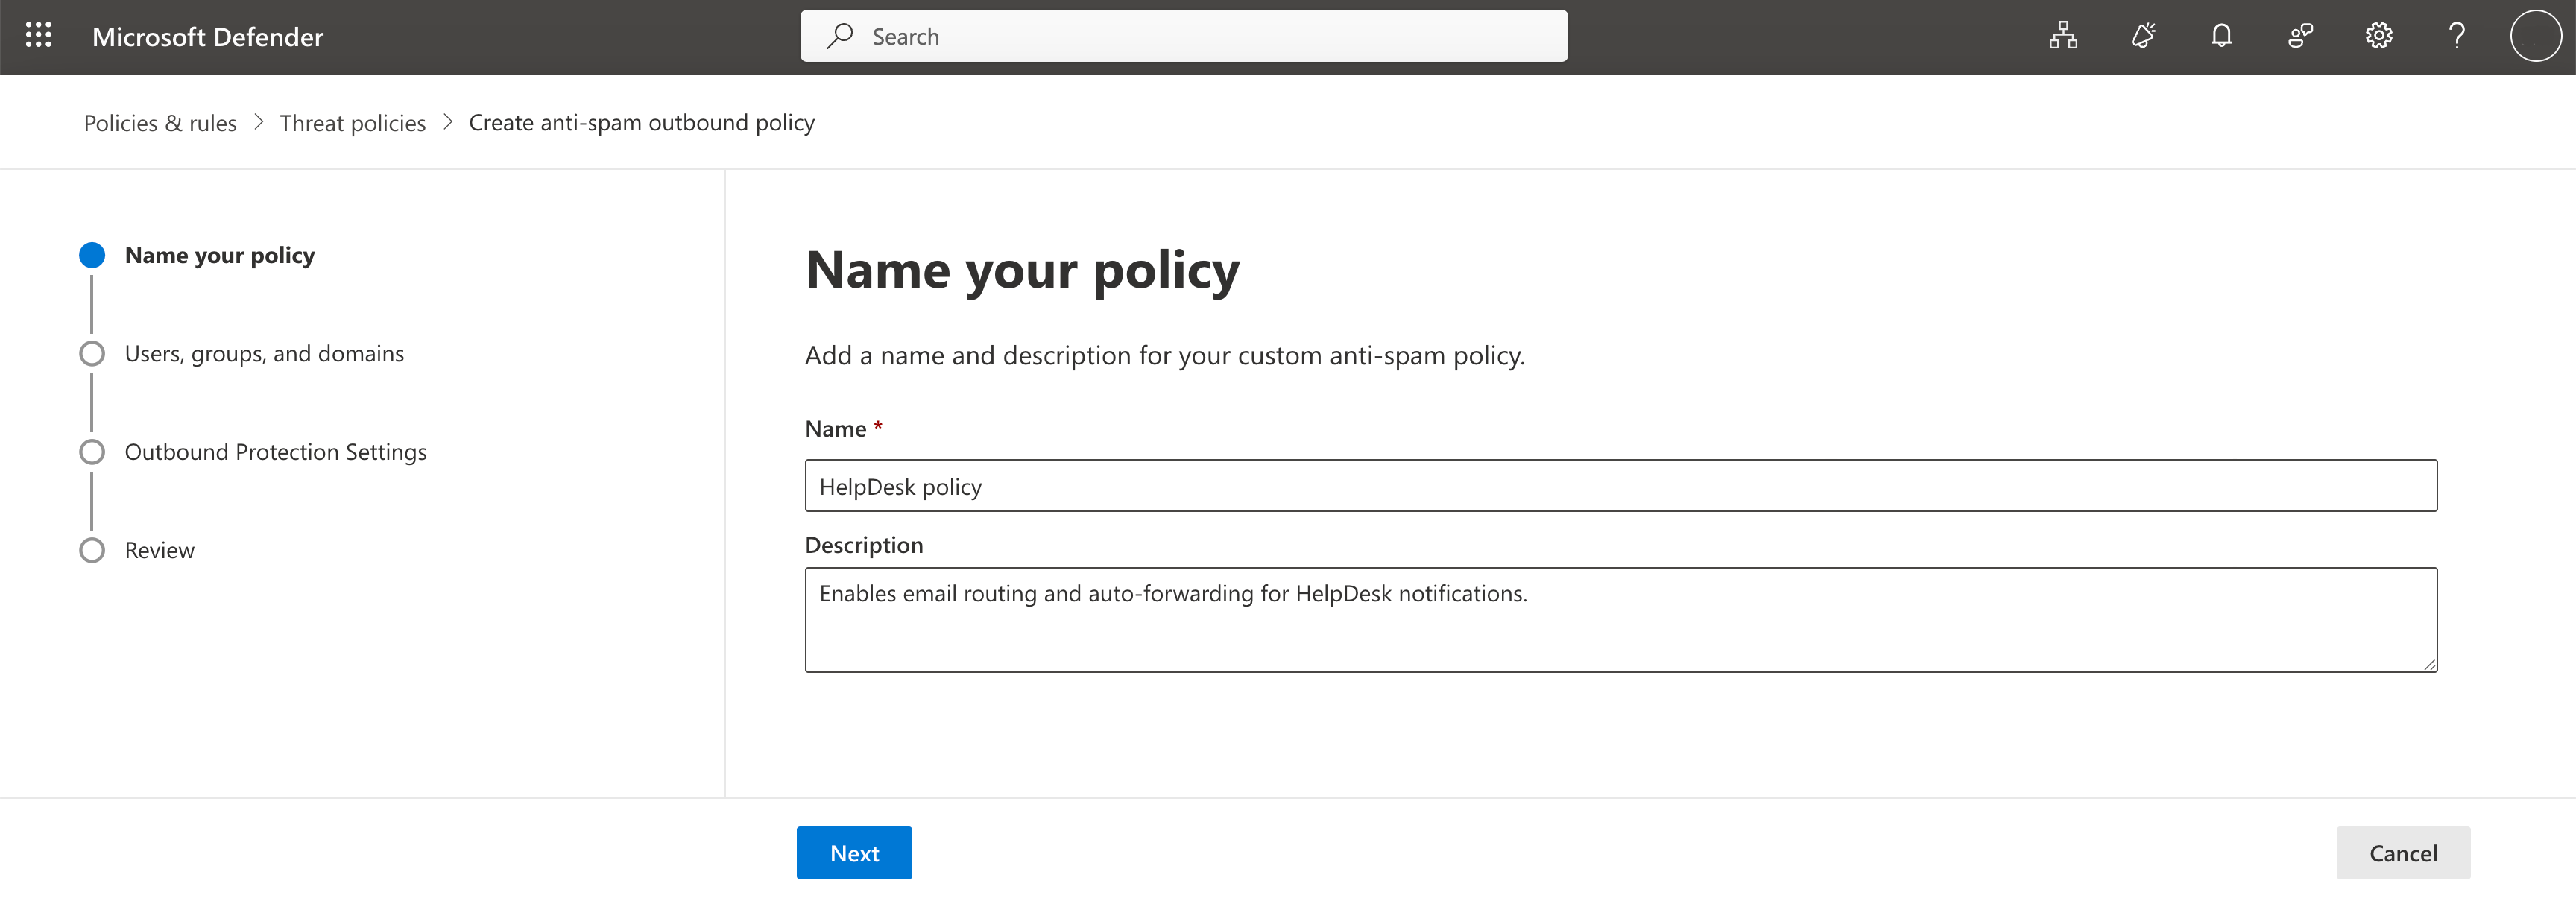The height and width of the screenshot is (898, 2576).
Task: Open the feedback community icon
Action: click(2300, 36)
